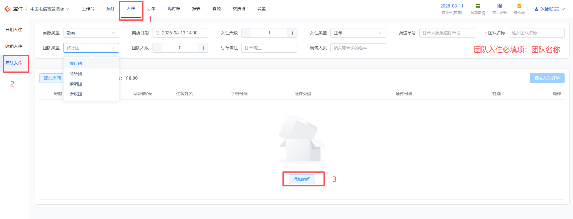Switch to the 工作台 tab
The width and height of the screenshot is (573, 219).
88,9
